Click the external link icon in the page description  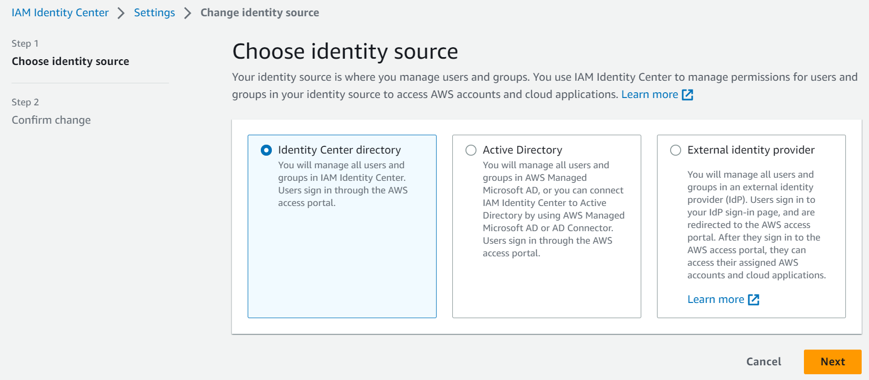687,95
